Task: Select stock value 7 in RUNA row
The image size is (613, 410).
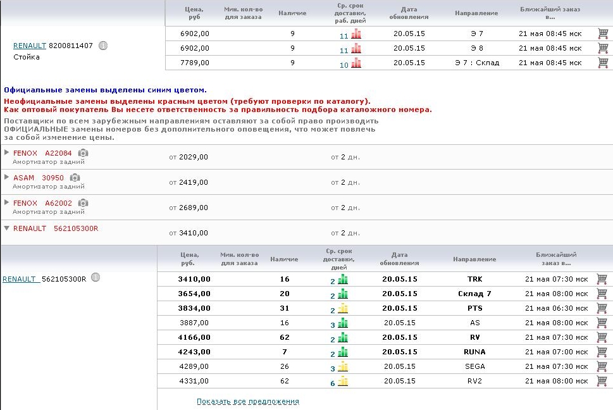Action: (285, 352)
